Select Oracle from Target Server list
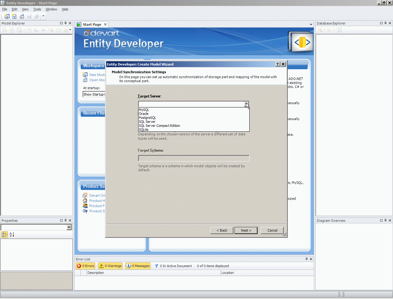The image size is (393, 299). click(x=194, y=114)
